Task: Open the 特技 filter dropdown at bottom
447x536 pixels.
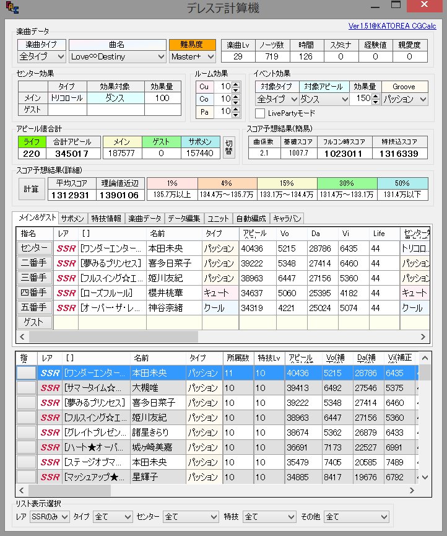Action: pyautogui.click(x=269, y=517)
